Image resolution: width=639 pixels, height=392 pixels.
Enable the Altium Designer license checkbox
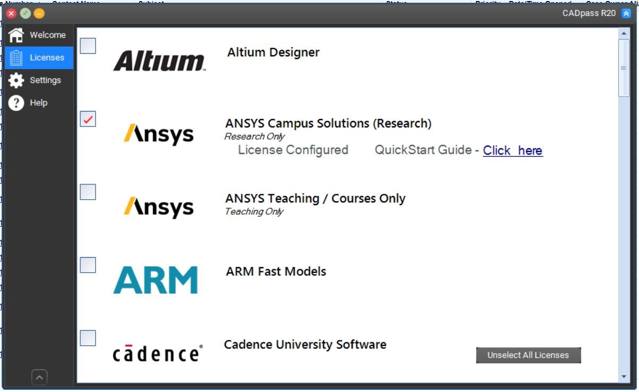click(x=88, y=46)
